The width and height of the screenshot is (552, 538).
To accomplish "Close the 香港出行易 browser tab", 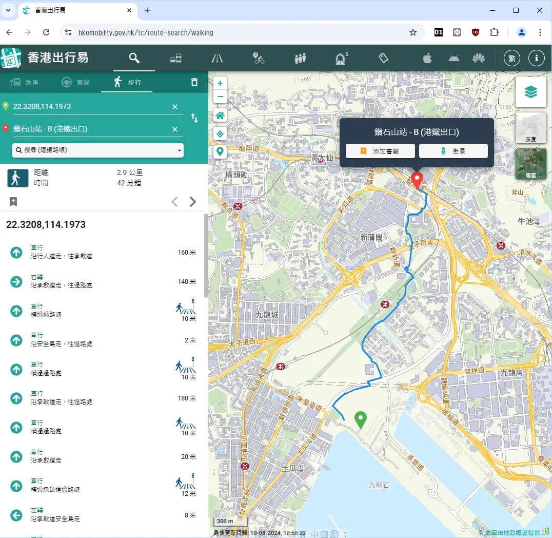I will tap(129, 10).
